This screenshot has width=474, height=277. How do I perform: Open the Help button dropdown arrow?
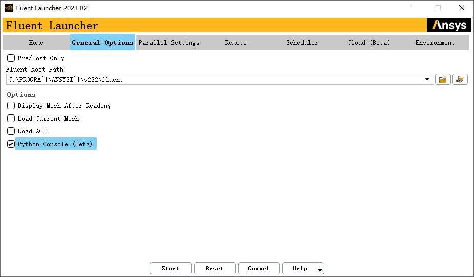(320, 270)
